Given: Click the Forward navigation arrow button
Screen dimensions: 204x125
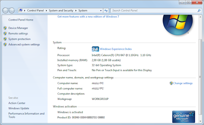Looking at the screenshot, I should click(x=12, y=10).
